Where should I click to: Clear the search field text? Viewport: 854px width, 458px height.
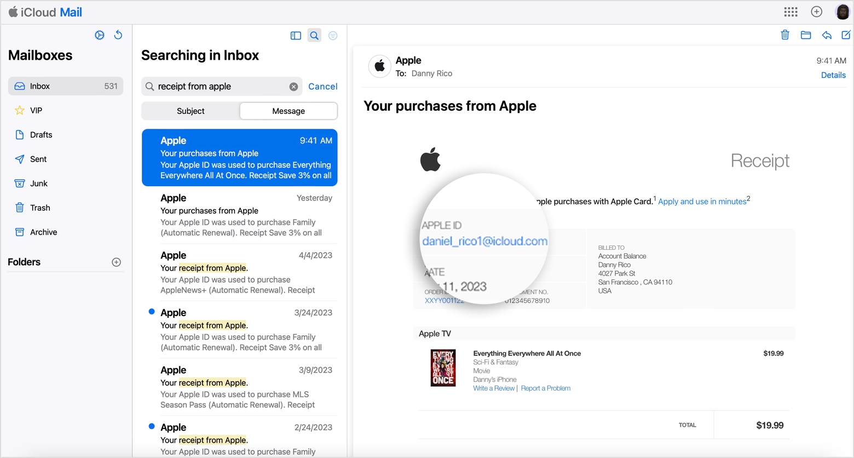pyautogui.click(x=293, y=87)
